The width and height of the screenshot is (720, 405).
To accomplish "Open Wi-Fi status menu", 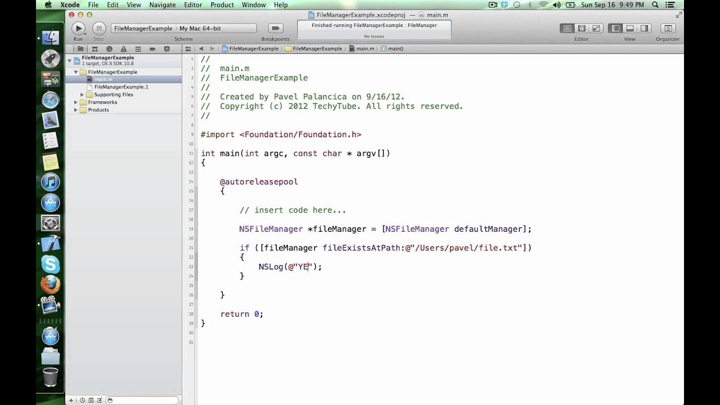I will pyautogui.click(x=542, y=4).
